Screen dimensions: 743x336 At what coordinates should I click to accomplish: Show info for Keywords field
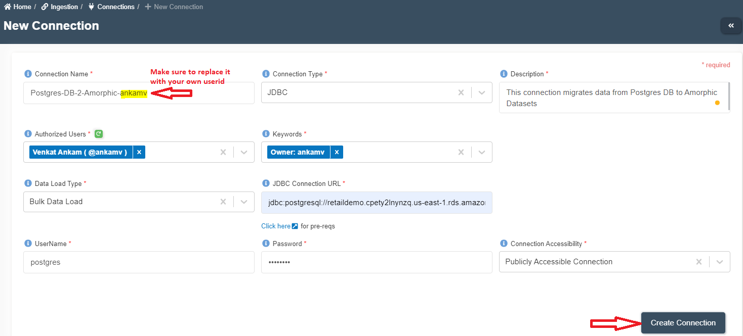[x=266, y=134]
